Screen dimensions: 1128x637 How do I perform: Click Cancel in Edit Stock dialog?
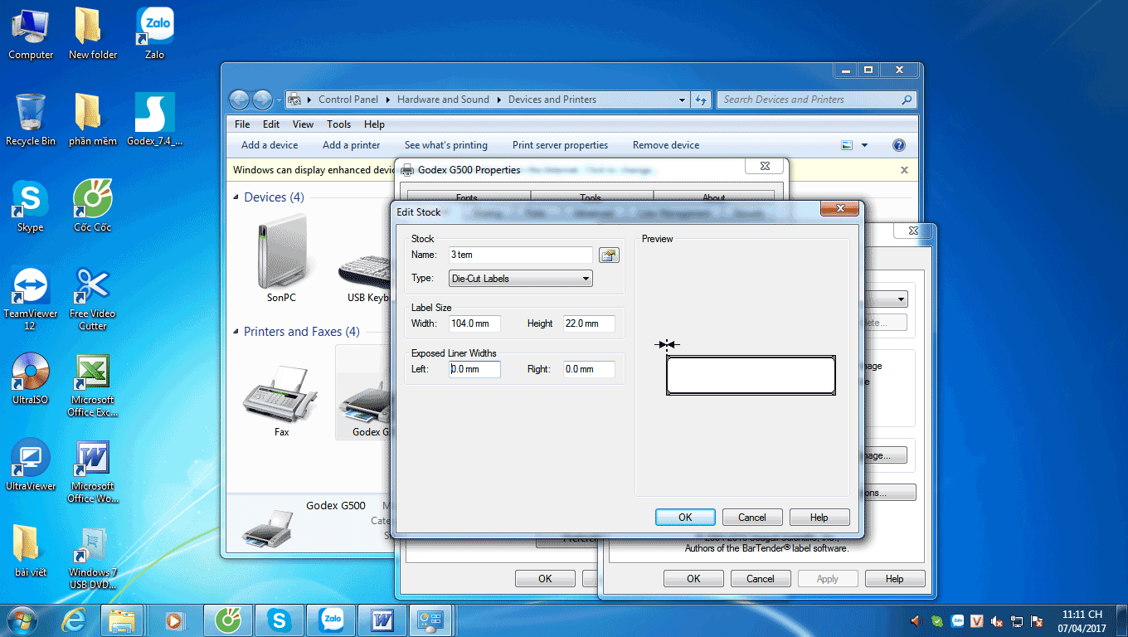[x=752, y=517]
